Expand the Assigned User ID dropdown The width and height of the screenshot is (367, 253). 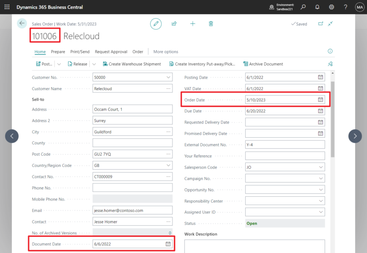[x=321, y=212]
